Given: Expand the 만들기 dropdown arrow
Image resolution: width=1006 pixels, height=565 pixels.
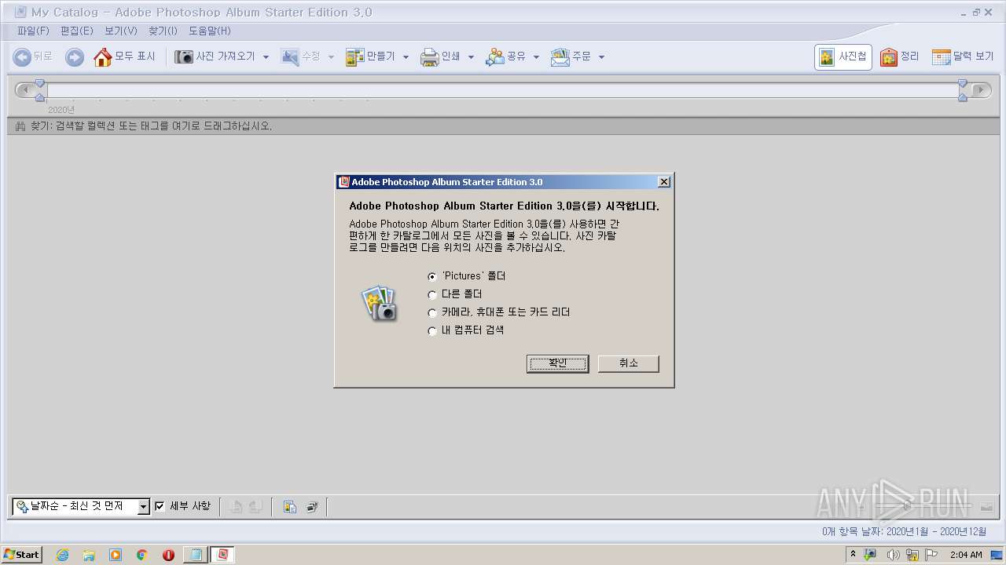Looking at the screenshot, I should pos(406,57).
